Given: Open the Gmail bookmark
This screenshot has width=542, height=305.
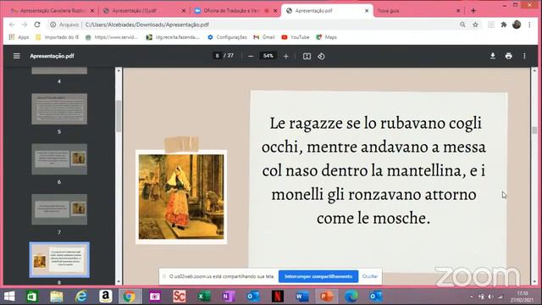Looking at the screenshot, I should click(x=264, y=37).
